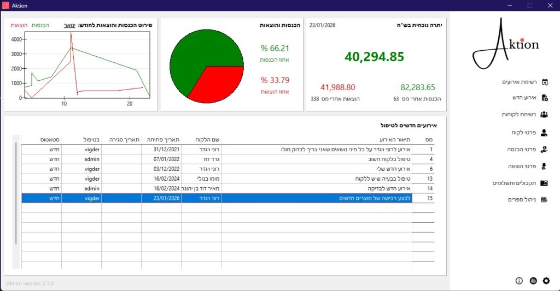Viewport: 560px width, 291px height.
Task: Click the תקבולים ותשלומים receipts icon
Action: click(x=544, y=183)
